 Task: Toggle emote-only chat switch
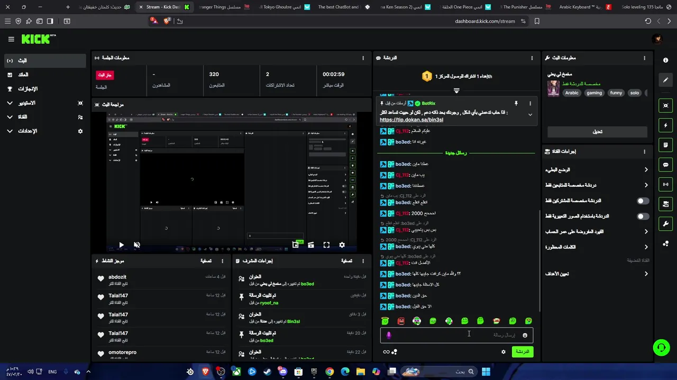pyautogui.click(x=643, y=216)
